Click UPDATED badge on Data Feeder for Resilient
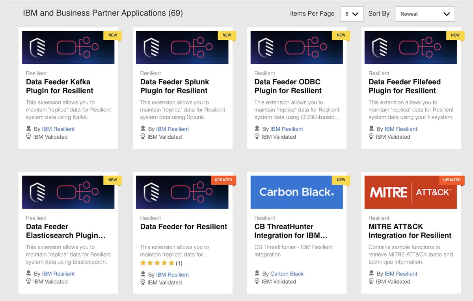Viewport: 473px width, 301px height. [x=223, y=180]
